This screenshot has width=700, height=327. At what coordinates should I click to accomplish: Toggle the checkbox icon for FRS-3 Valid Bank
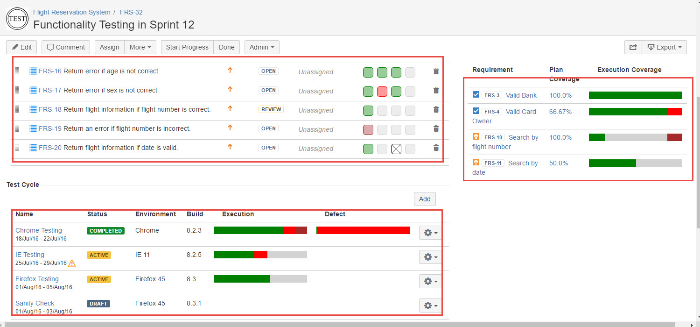pyautogui.click(x=476, y=95)
